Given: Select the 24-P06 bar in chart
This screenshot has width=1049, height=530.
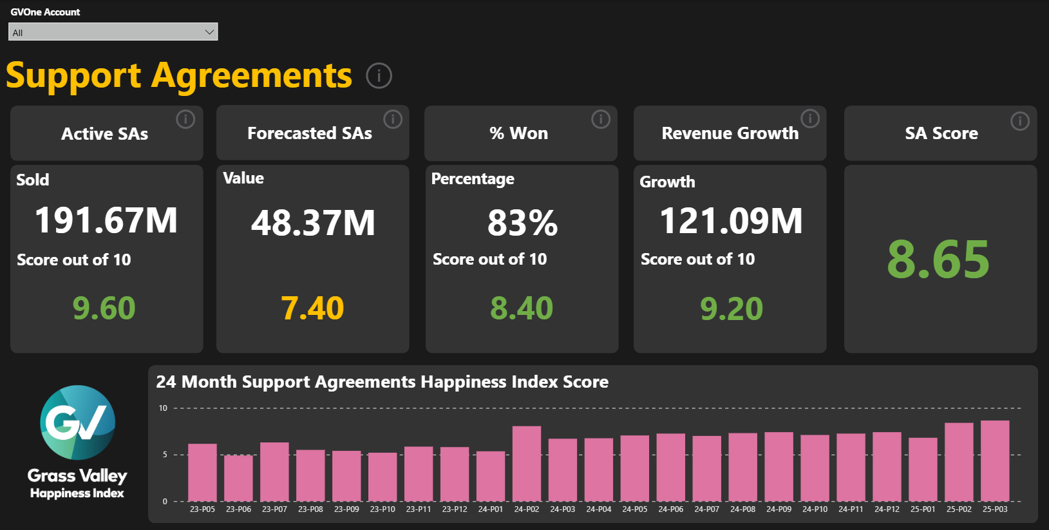Looking at the screenshot, I should click(671, 468).
